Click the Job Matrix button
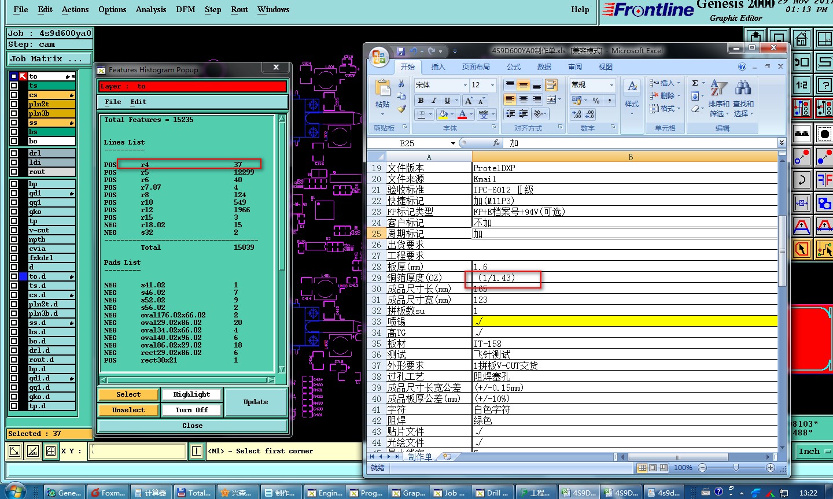Image resolution: width=833 pixels, height=499 pixels. (x=50, y=58)
